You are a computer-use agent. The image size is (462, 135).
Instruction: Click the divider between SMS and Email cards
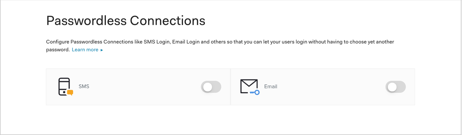click(230, 87)
